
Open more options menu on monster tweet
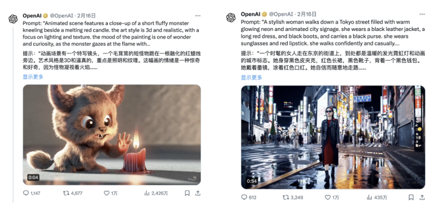pyautogui.click(x=198, y=16)
